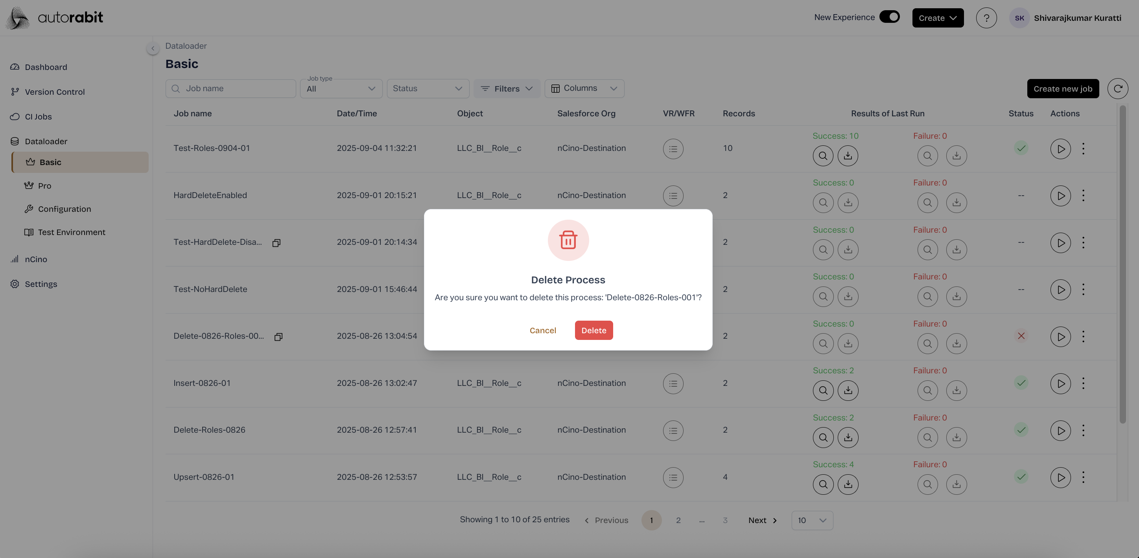Expand the Columns selector dropdown

[x=584, y=89]
